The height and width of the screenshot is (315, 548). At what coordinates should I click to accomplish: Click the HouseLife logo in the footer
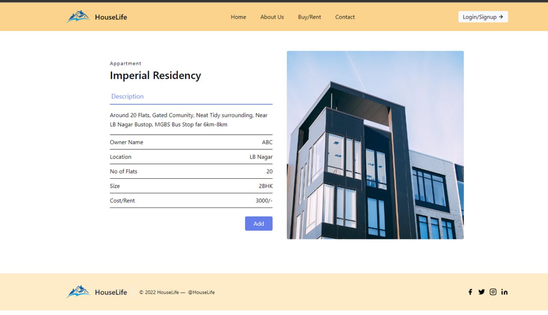(78, 291)
